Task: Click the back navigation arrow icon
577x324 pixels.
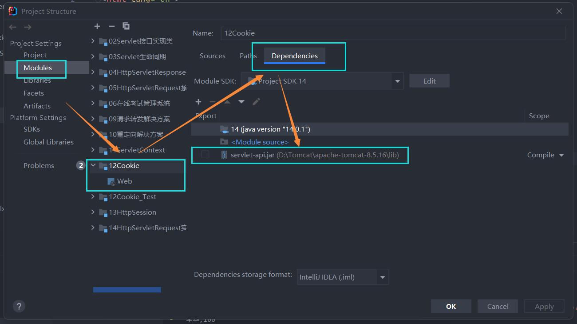Action: click(12, 26)
